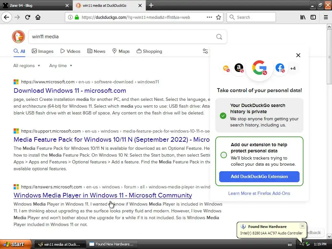Toggle the empty circle for extension option

(x=224, y=155)
